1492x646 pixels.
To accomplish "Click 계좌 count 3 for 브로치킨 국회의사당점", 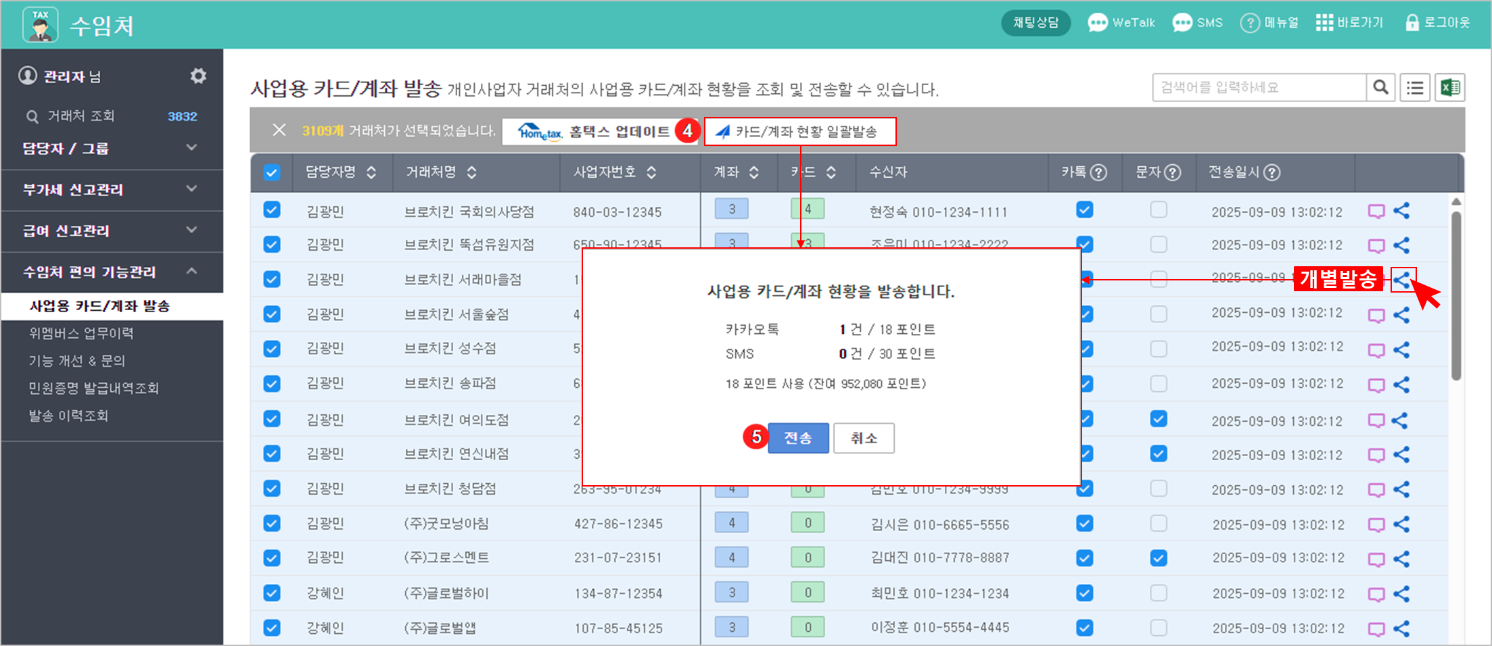I will pyautogui.click(x=732, y=209).
